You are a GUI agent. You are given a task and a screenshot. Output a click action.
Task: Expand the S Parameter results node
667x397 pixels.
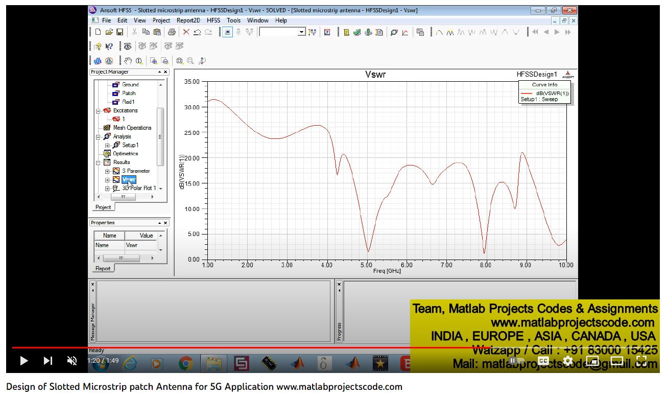point(107,171)
